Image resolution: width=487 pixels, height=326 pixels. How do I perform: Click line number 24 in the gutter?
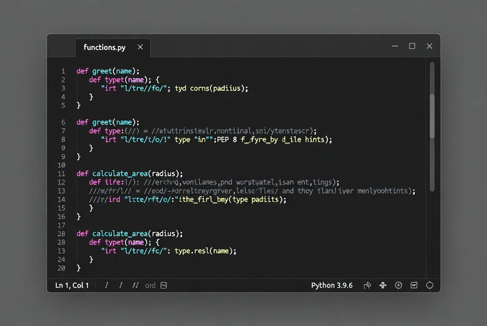[61, 259]
